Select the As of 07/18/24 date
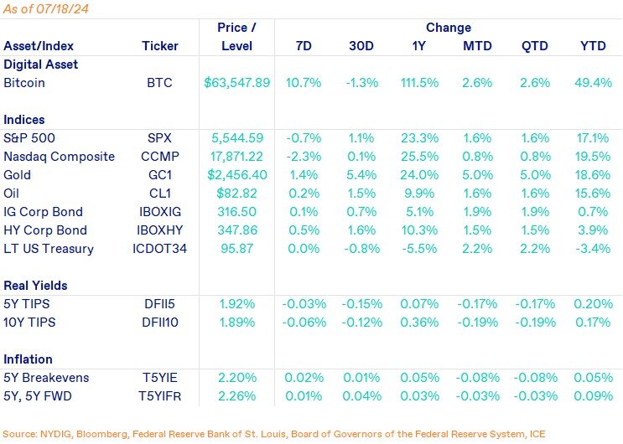The height and width of the screenshot is (444, 623). 45,8
